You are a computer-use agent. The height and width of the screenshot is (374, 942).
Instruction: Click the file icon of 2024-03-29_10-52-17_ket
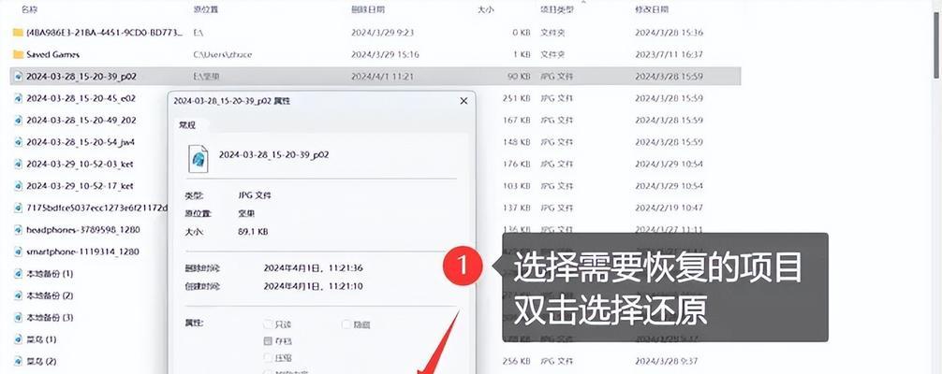(19, 186)
